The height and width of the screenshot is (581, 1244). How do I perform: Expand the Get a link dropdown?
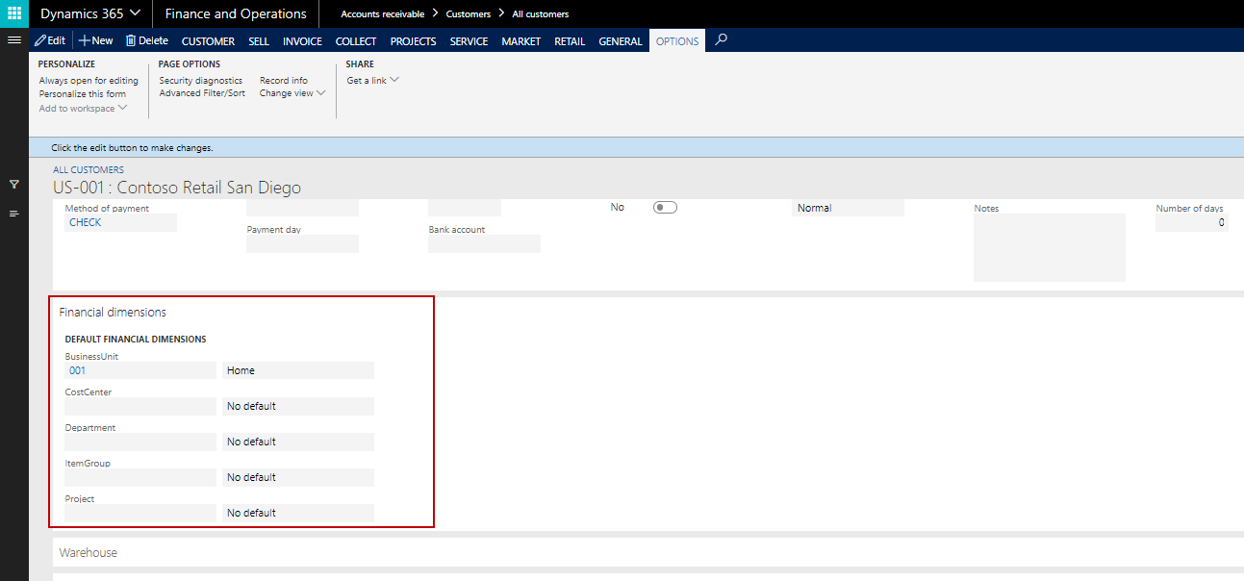pyautogui.click(x=372, y=81)
